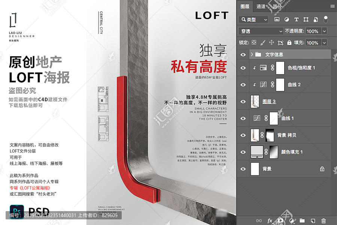The width and height of the screenshot is (337, 225).
Task: Hide the 曲线 1 layer
Action: (x=243, y=118)
